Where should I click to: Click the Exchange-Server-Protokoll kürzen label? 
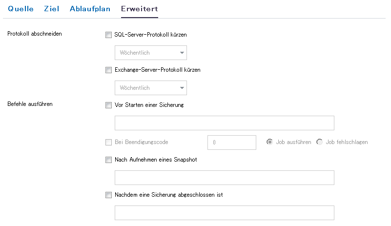click(157, 70)
